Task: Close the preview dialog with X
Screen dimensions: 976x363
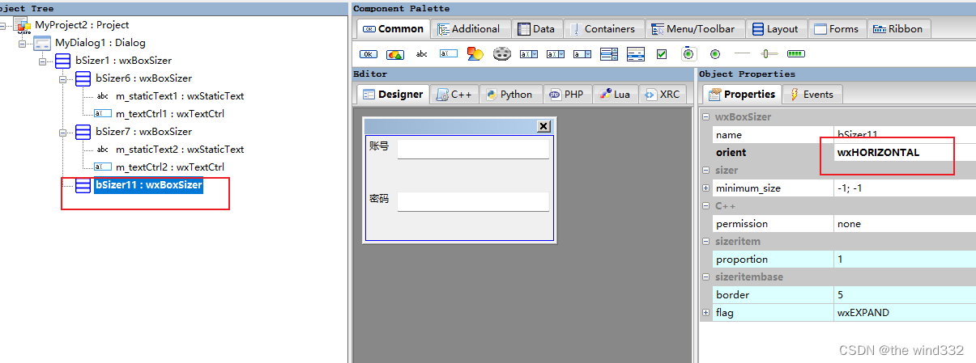Action: point(543,126)
